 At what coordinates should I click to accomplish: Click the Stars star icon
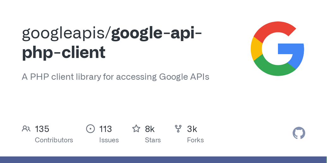tap(136, 129)
